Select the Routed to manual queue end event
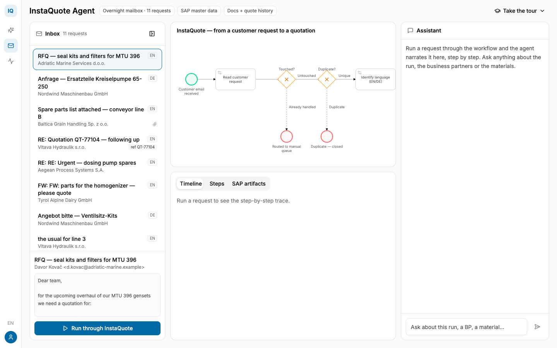 pyautogui.click(x=287, y=136)
